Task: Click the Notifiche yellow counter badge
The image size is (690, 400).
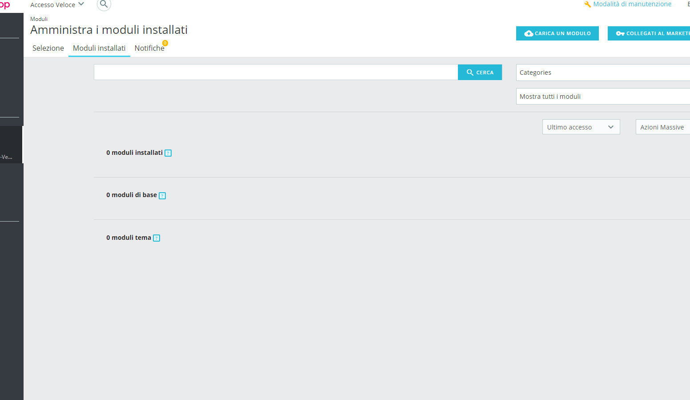Action: (165, 43)
